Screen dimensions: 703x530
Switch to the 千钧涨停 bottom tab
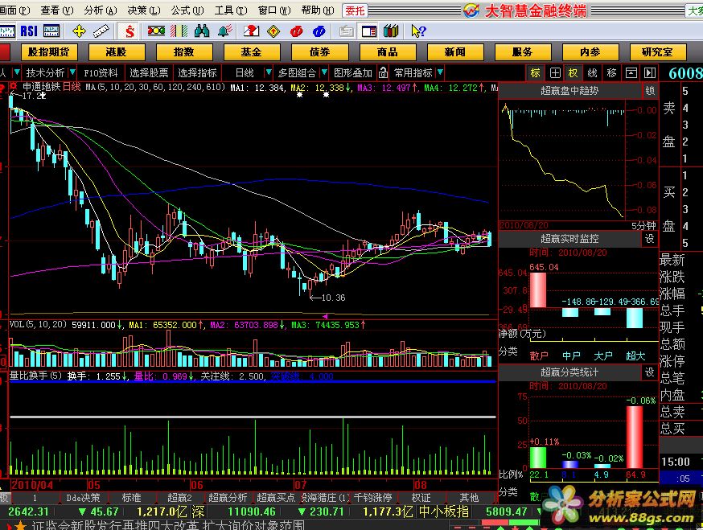tap(373, 498)
